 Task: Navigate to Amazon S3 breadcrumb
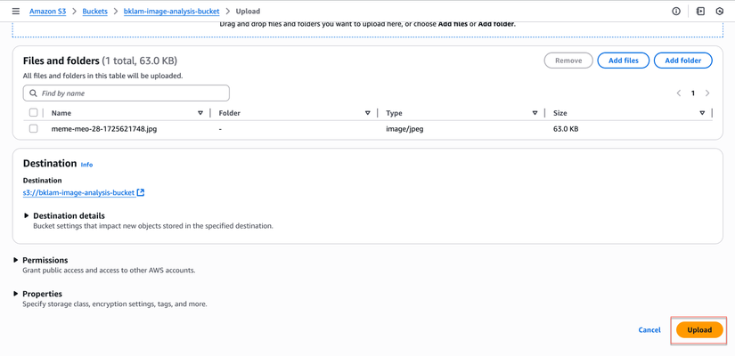tap(47, 12)
